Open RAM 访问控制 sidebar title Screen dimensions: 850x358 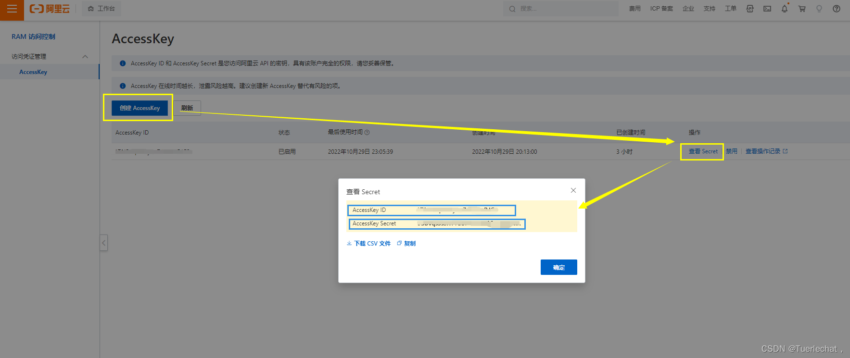click(33, 37)
